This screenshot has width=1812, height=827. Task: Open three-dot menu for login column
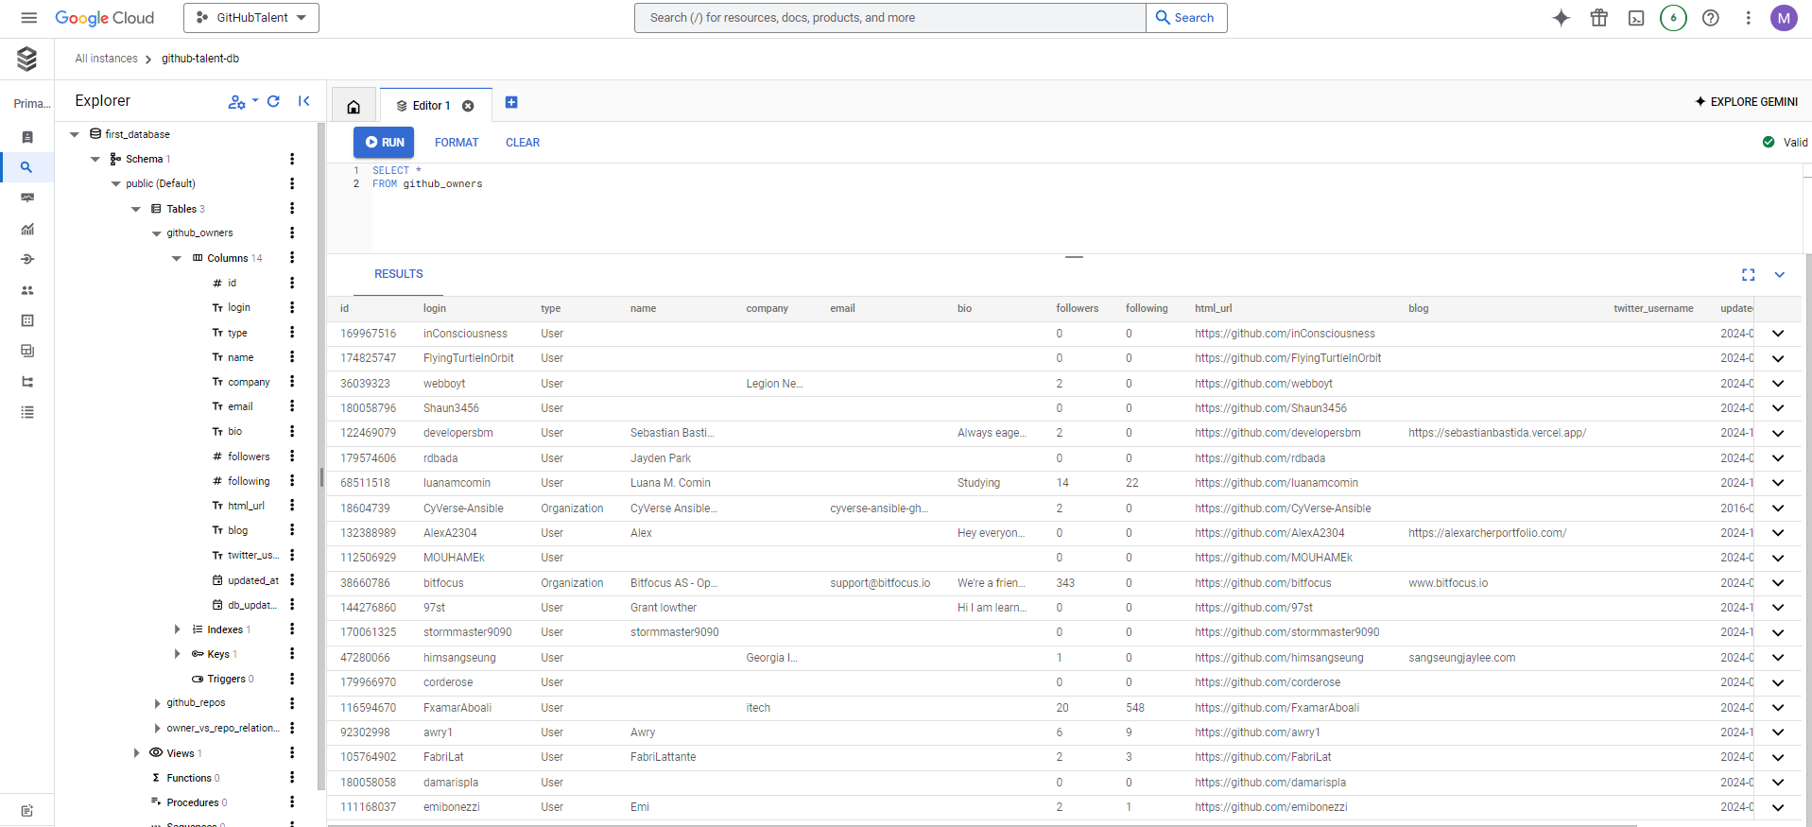tap(292, 307)
